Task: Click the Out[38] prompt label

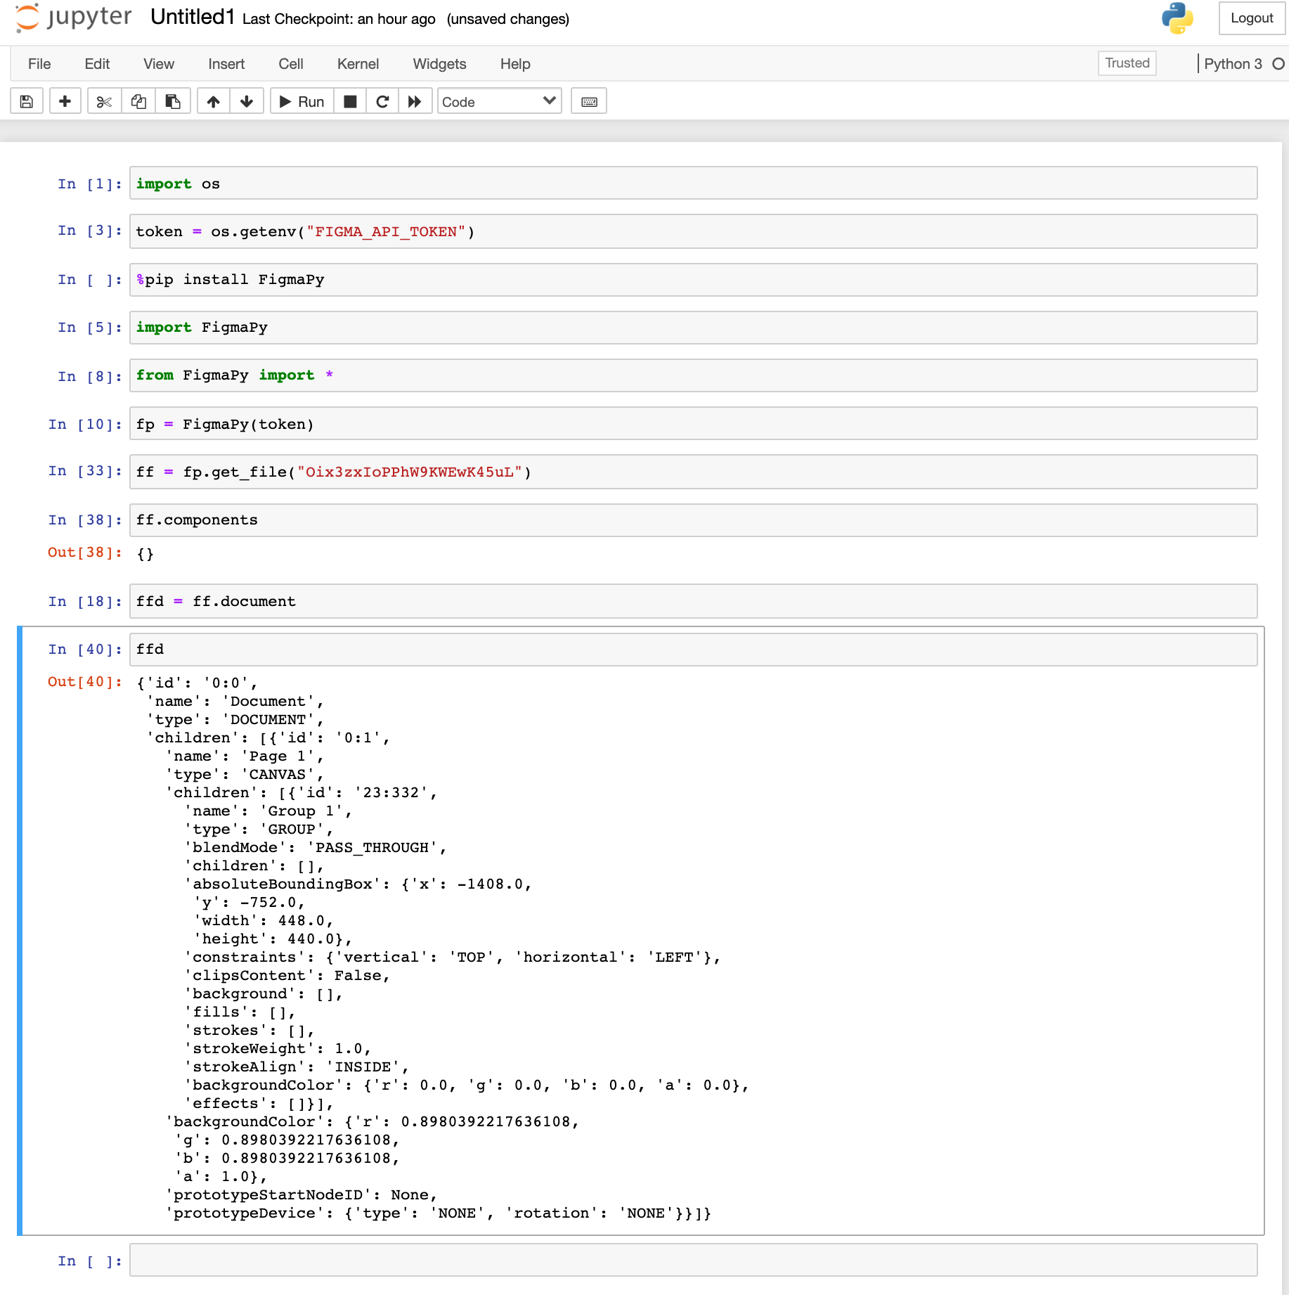Action: coord(85,553)
